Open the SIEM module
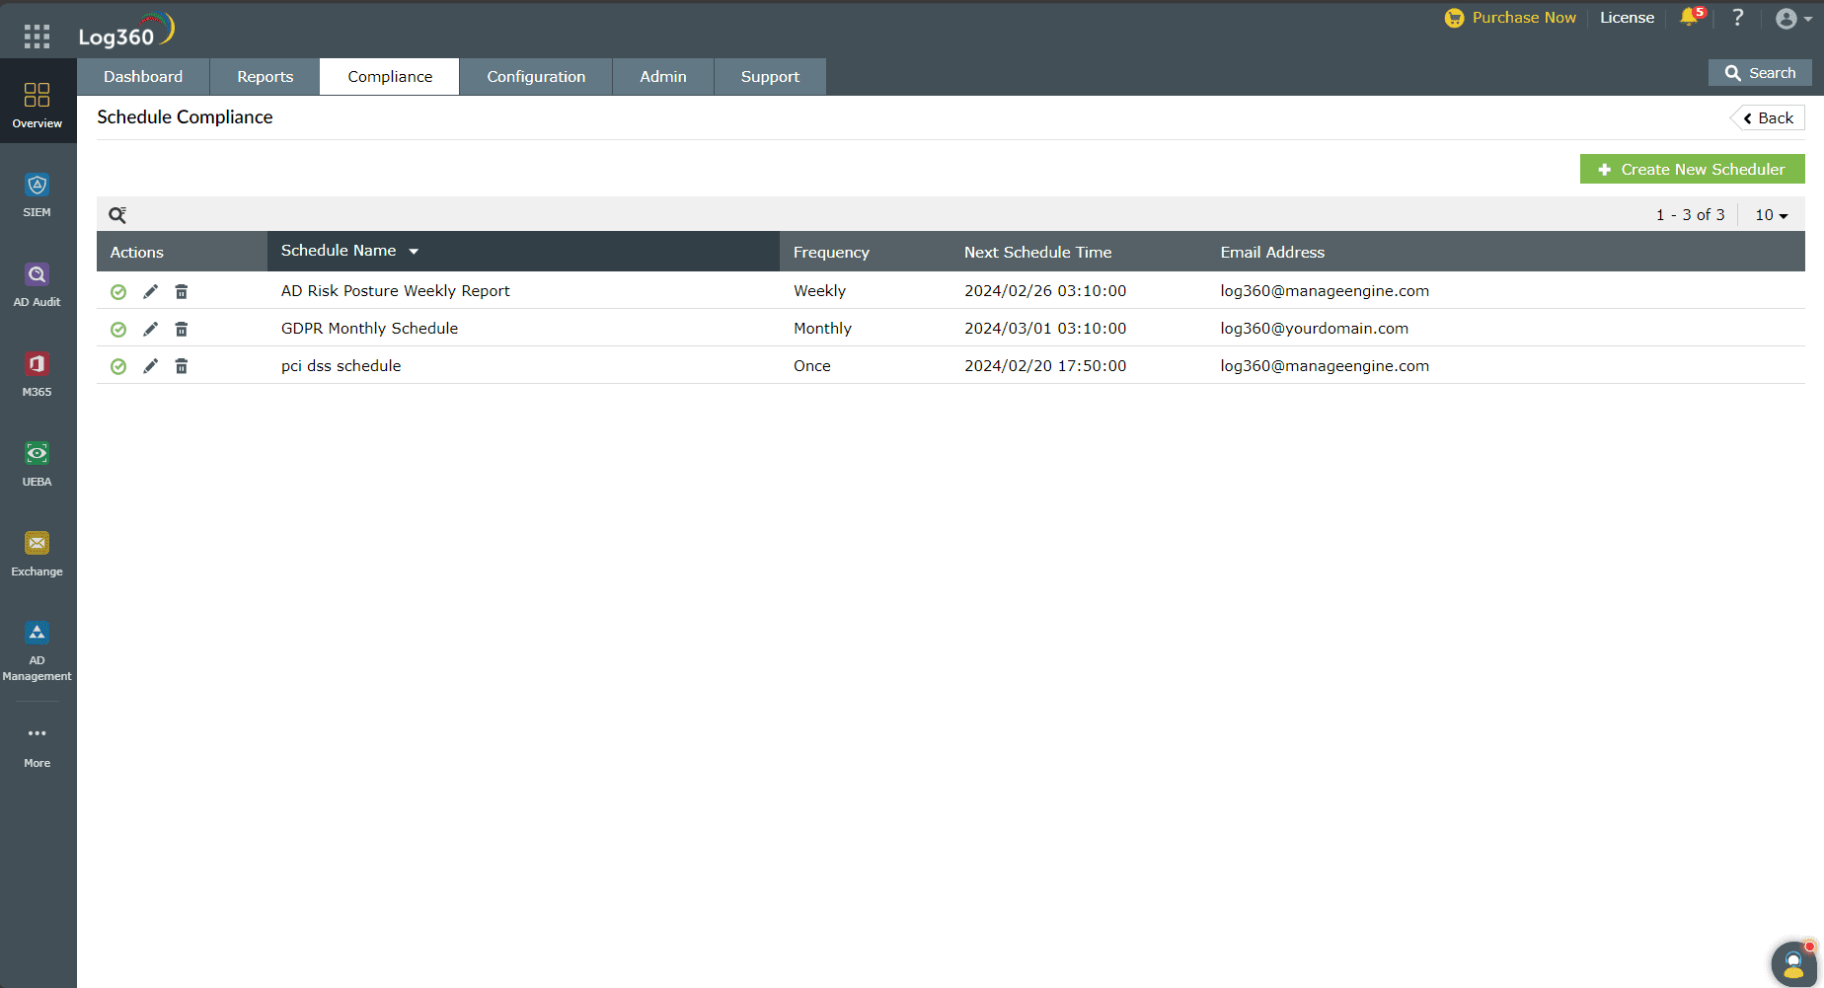The width and height of the screenshot is (1824, 988). pos(38,194)
